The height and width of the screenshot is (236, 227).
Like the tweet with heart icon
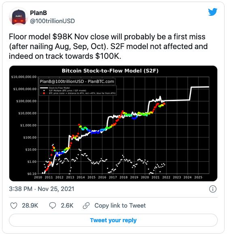14,206
